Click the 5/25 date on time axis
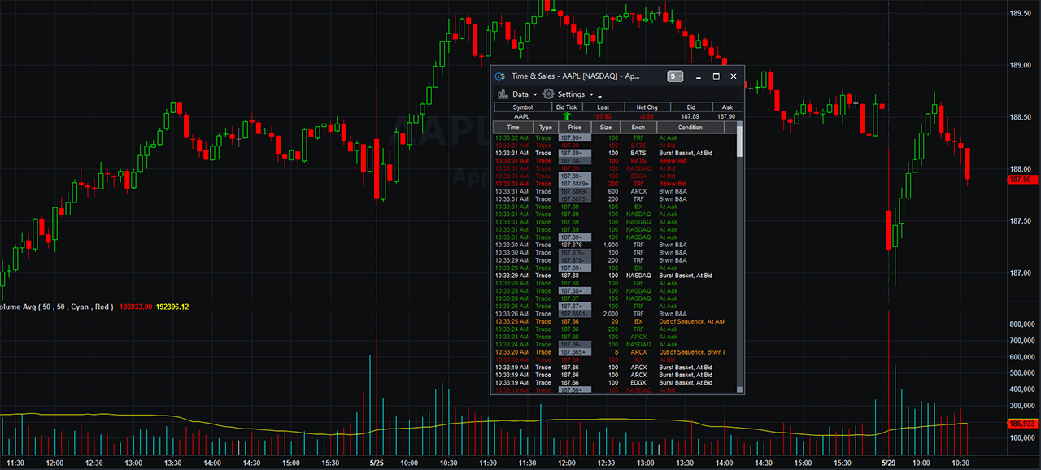 click(x=377, y=463)
